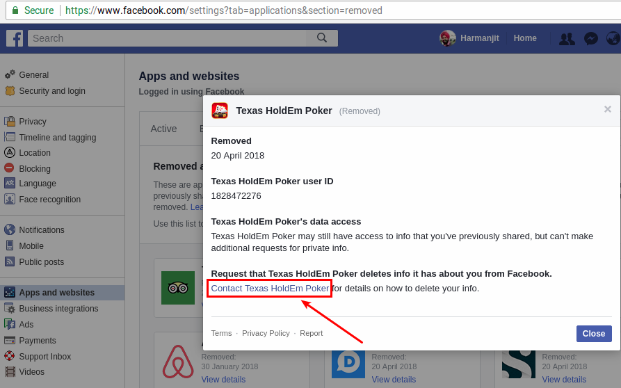View details under the Disqus app card
The width and height of the screenshot is (621, 388).
394,379
